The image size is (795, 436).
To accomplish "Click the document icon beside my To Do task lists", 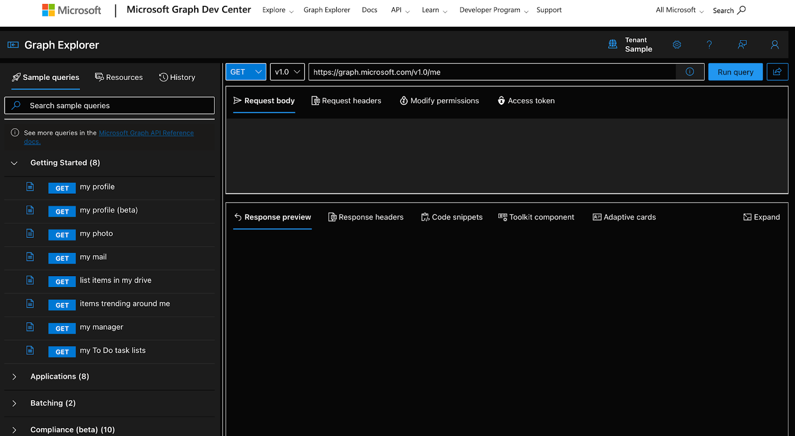I will click(30, 350).
